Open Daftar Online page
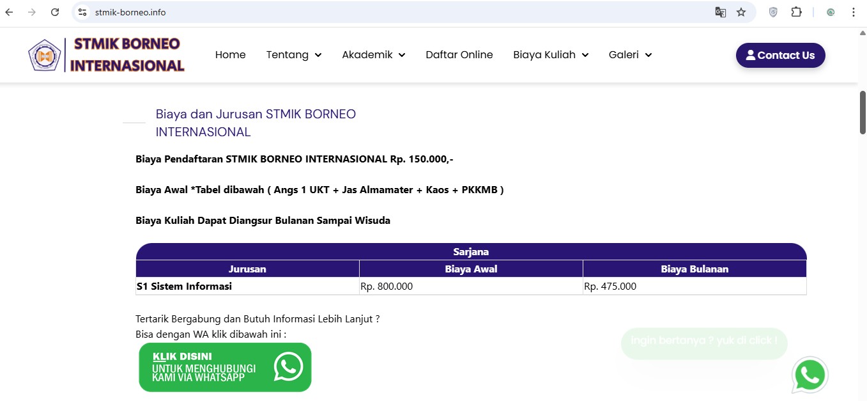 click(459, 55)
